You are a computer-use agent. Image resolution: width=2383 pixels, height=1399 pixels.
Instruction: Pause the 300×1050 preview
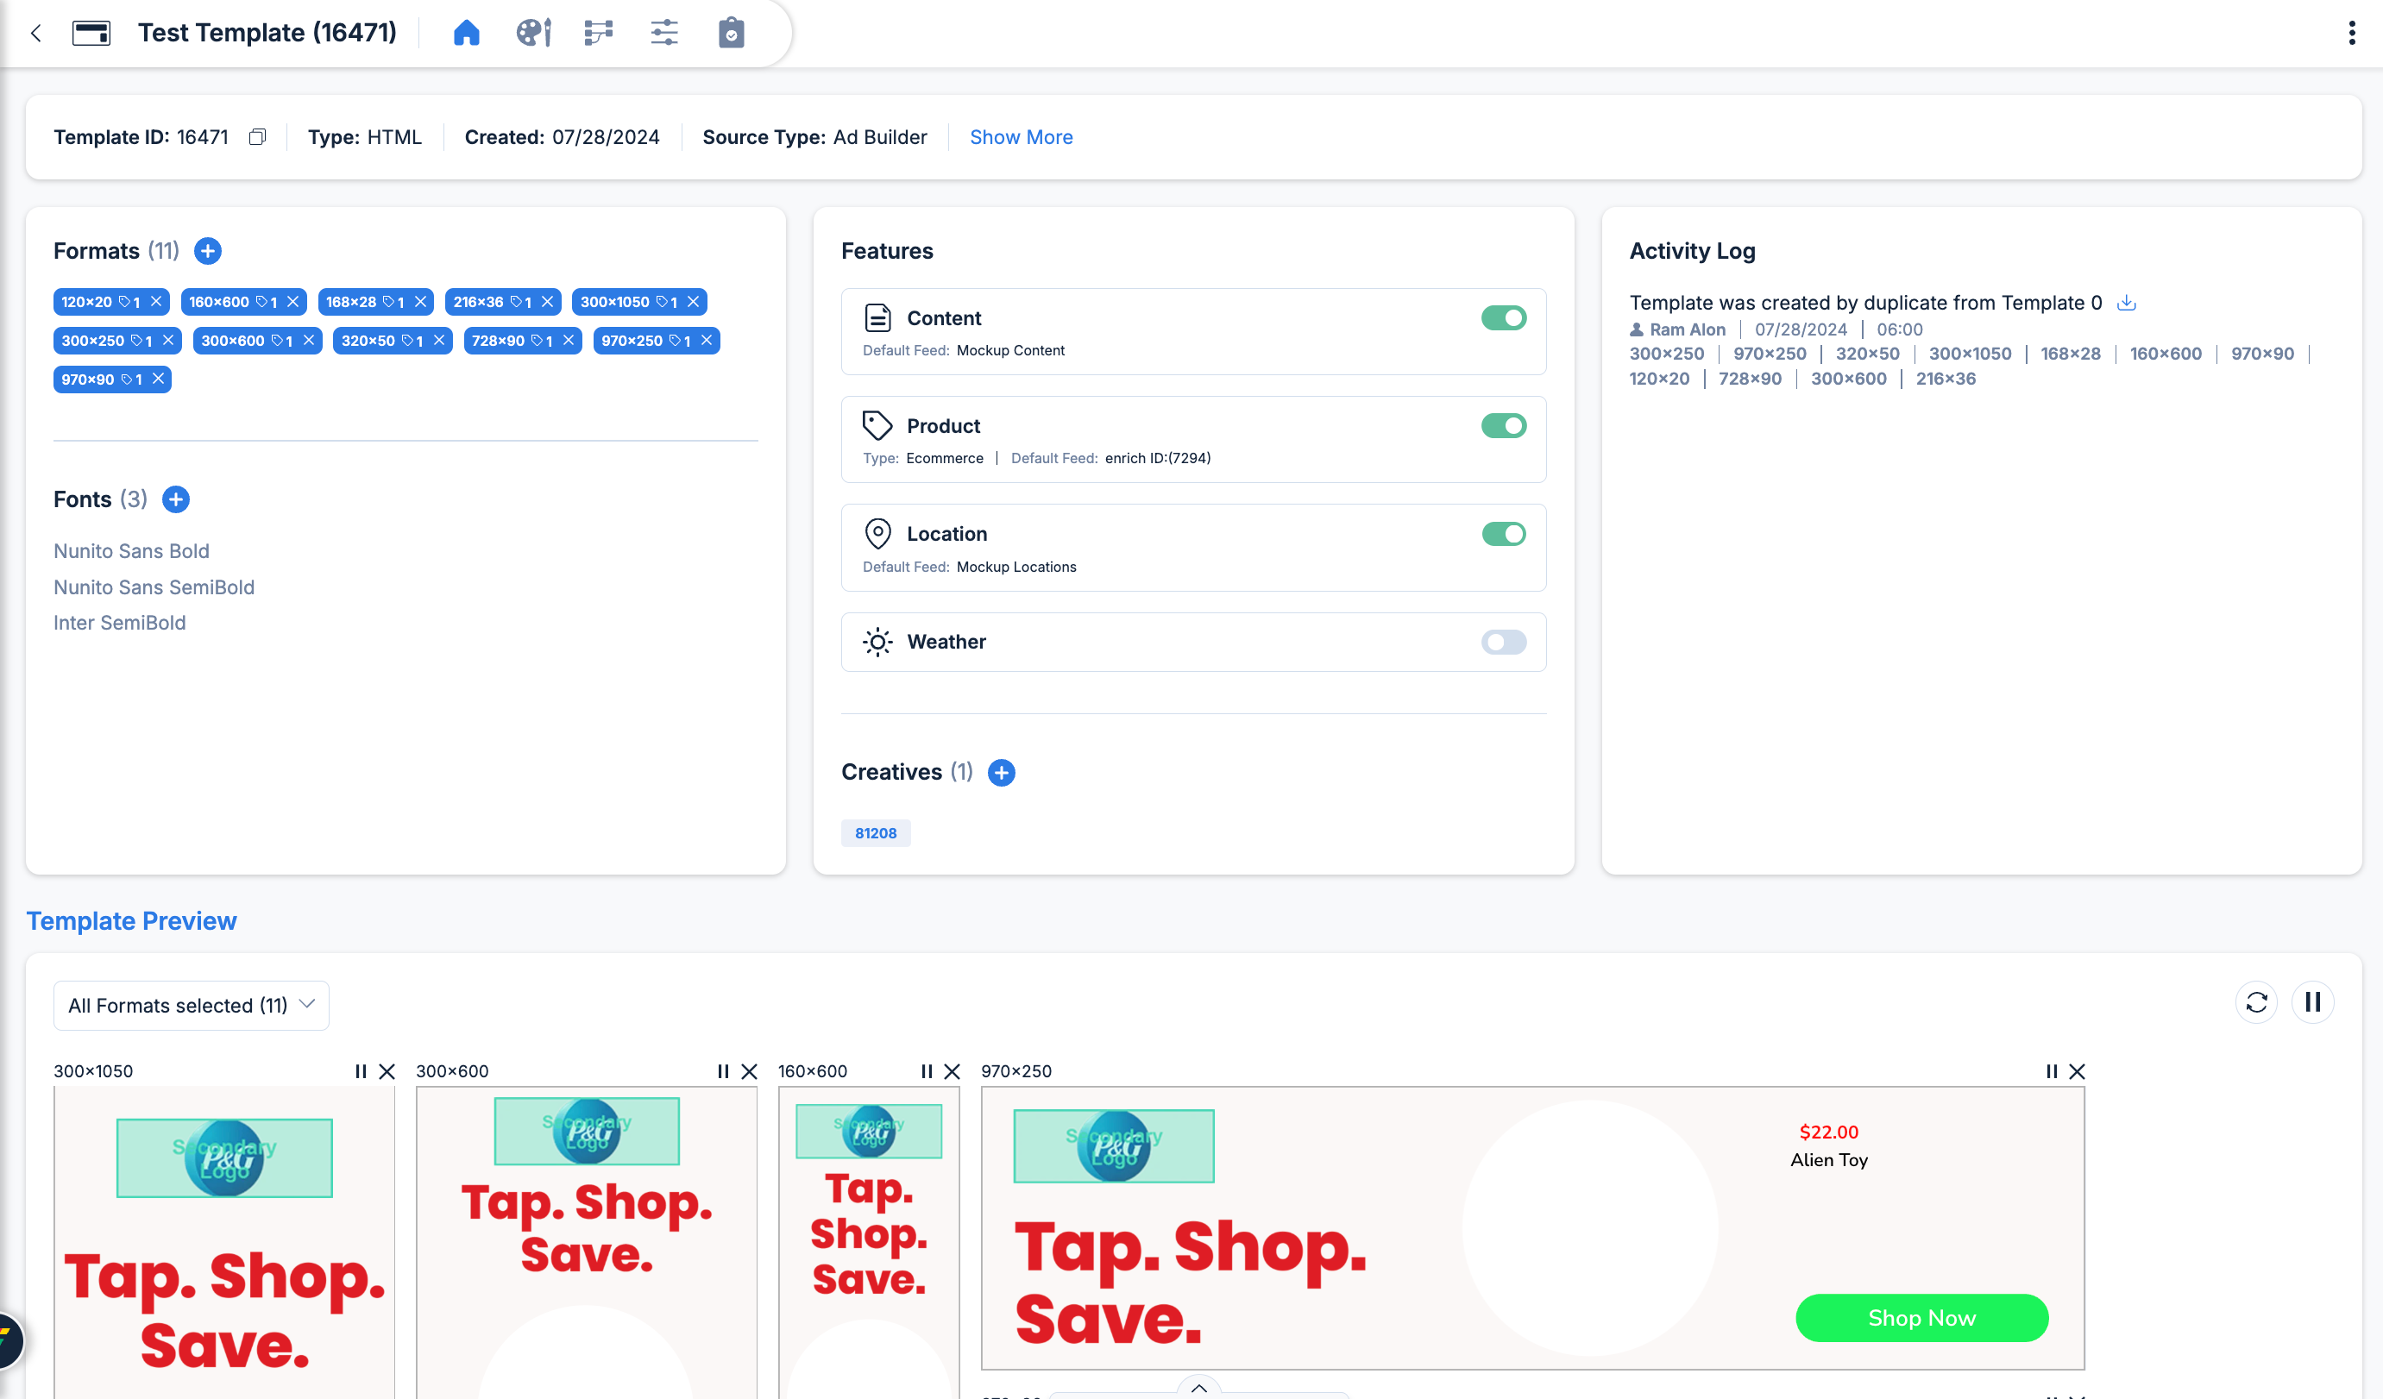coord(361,1071)
